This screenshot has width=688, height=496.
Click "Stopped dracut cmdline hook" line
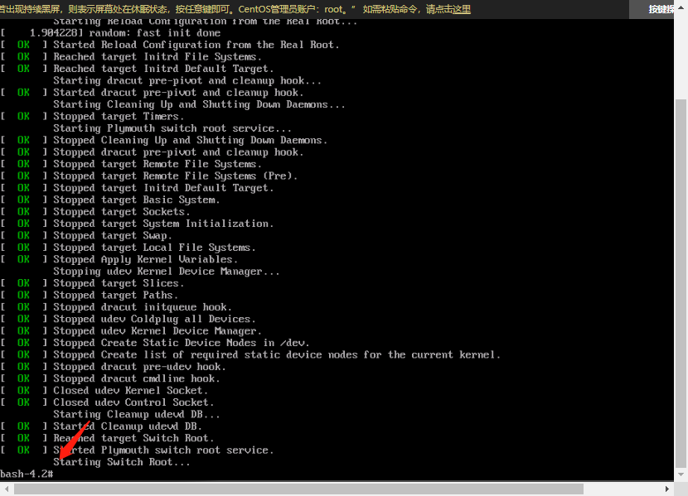(136, 378)
